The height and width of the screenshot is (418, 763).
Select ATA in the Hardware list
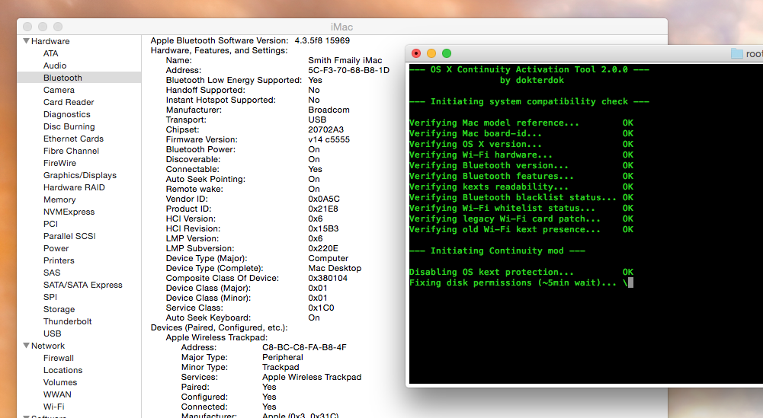tap(50, 53)
